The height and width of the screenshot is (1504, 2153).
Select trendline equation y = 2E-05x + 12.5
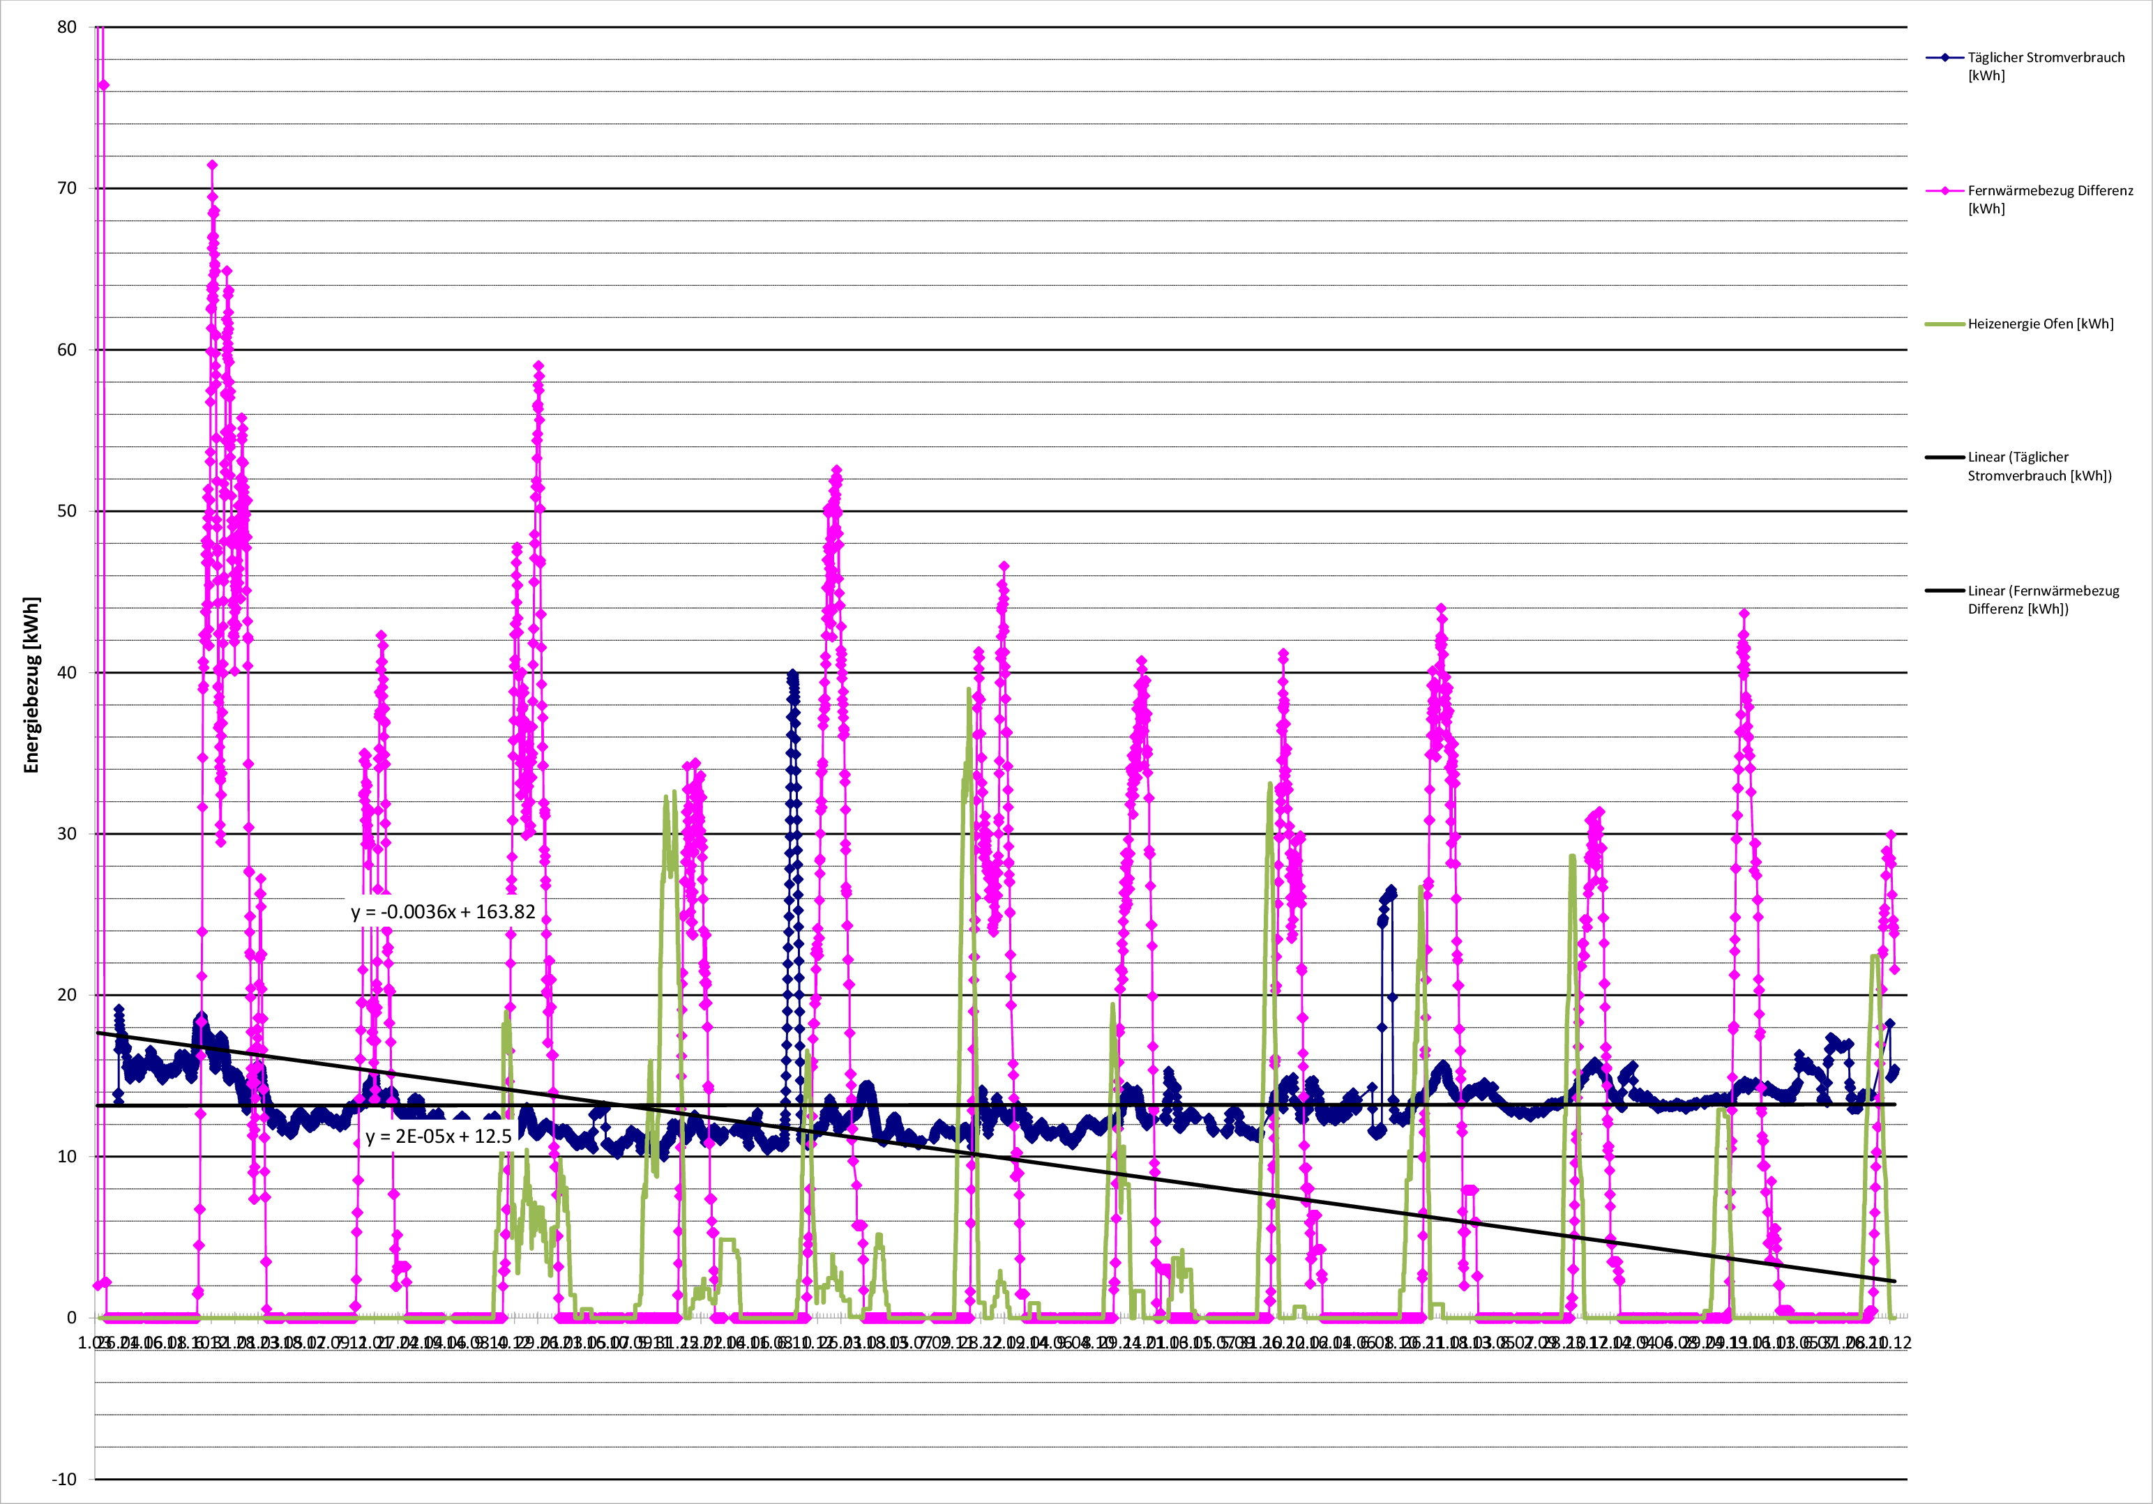pyautogui.click(x=438, y=1137)
